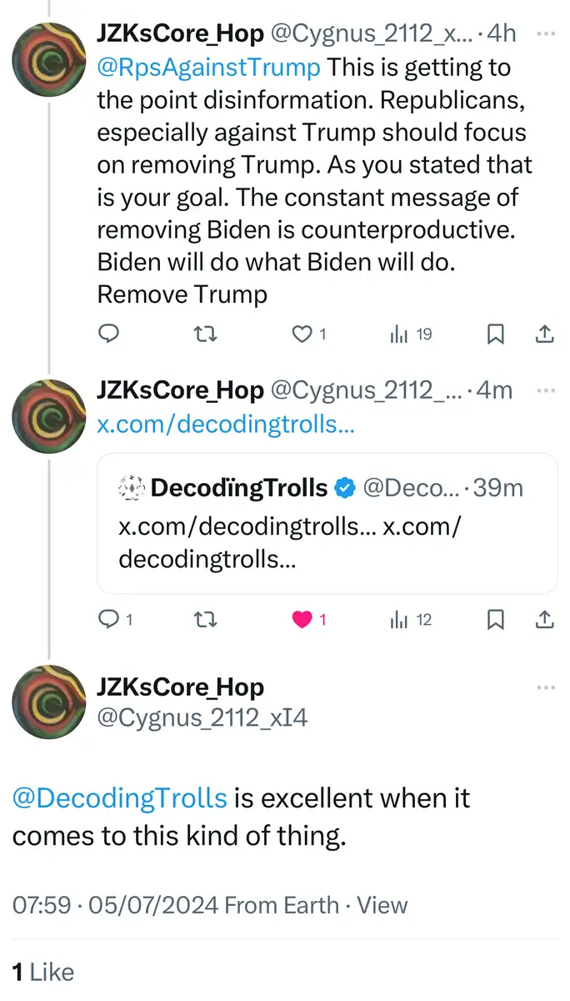Open the @DecodingTrolls mention in main tweet
This screenshot has width=570, height=1001.
tap(119, 798)
